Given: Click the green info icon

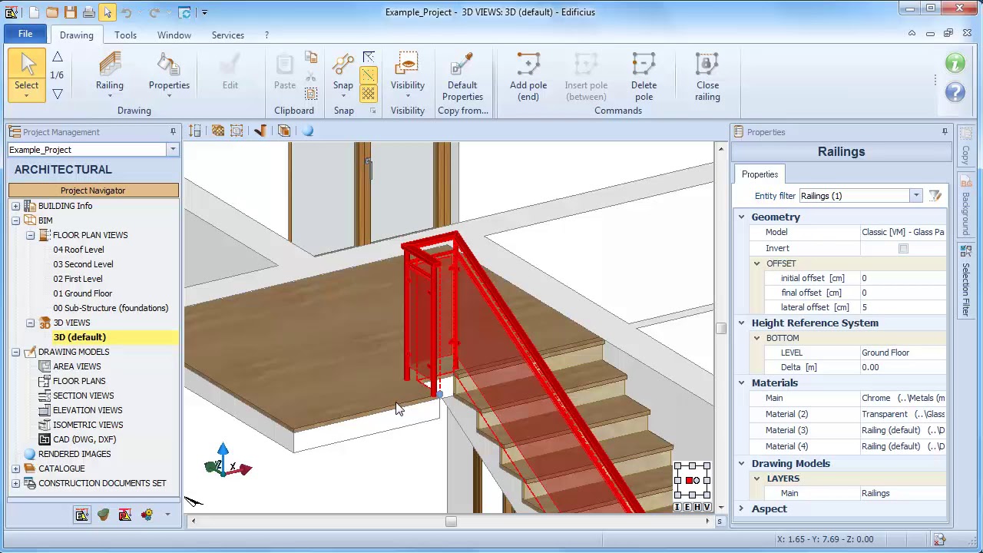Looking at the screenshot, I should 955,64.
